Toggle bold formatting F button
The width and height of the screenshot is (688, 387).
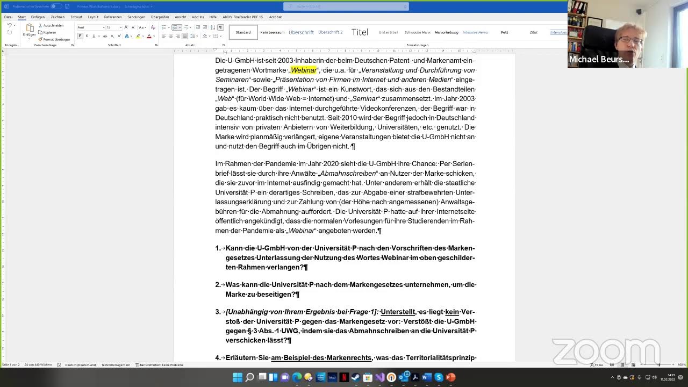point(80,36)
